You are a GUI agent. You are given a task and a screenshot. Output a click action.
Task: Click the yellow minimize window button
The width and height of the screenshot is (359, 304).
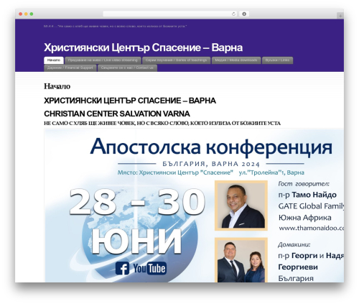pos(26,14)
